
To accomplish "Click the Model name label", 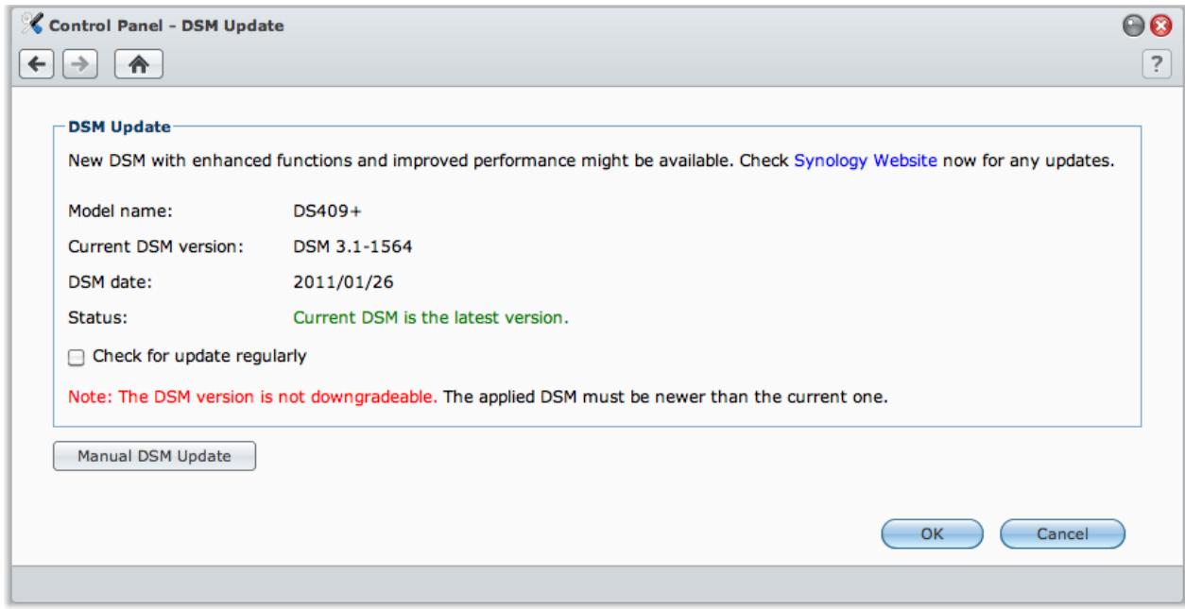I will [119, 212].
